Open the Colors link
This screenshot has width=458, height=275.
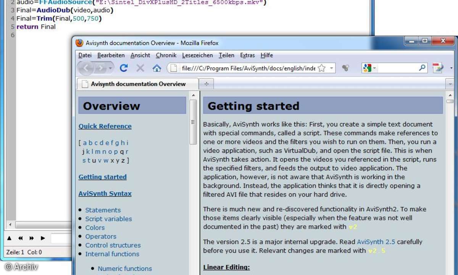[x=95, y=228]
